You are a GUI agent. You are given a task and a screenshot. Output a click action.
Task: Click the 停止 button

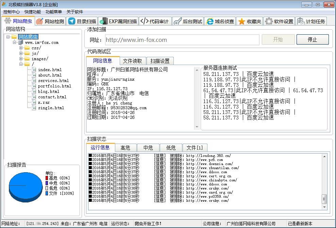click(x=313, y=39)
